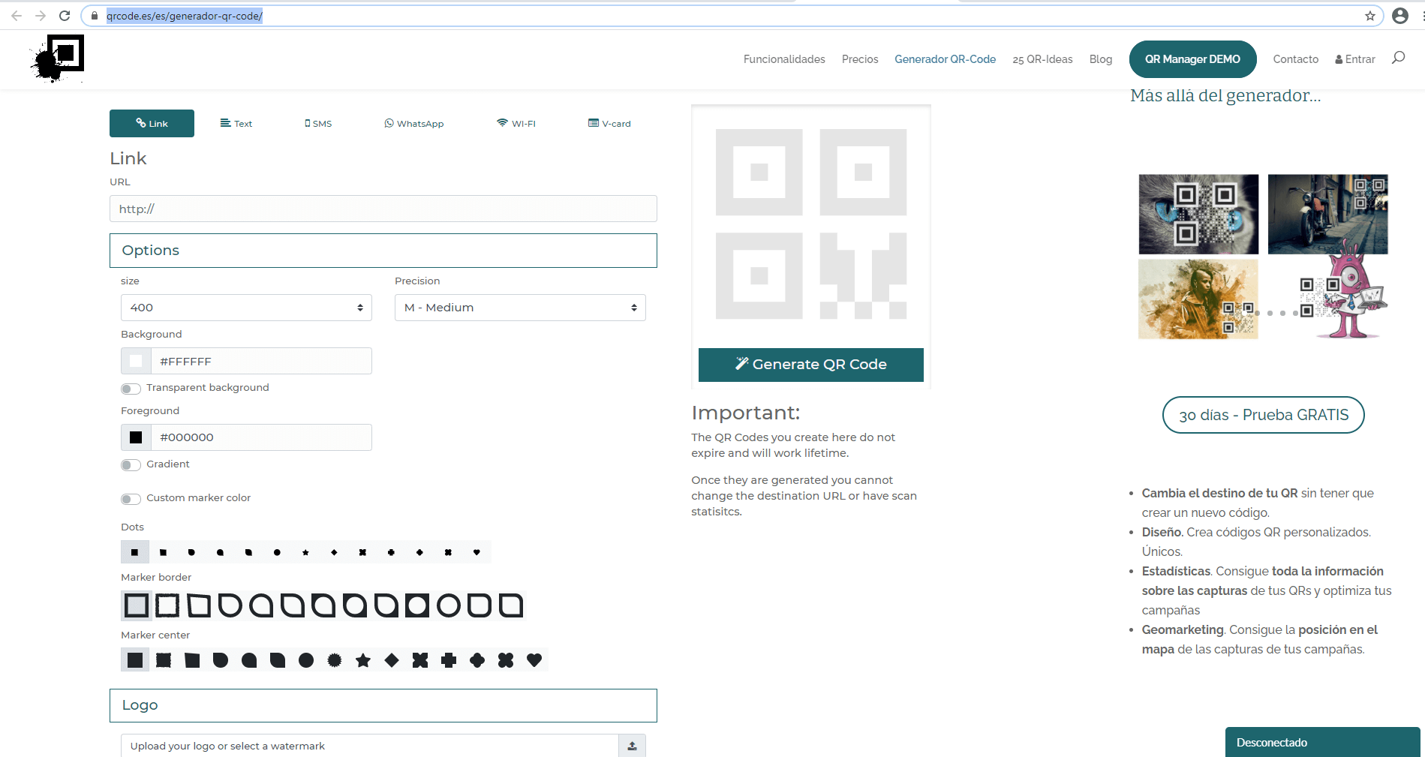Click the Foreground #000000 hex field
Screen dimensions: 1425x757
pos(261,437)
